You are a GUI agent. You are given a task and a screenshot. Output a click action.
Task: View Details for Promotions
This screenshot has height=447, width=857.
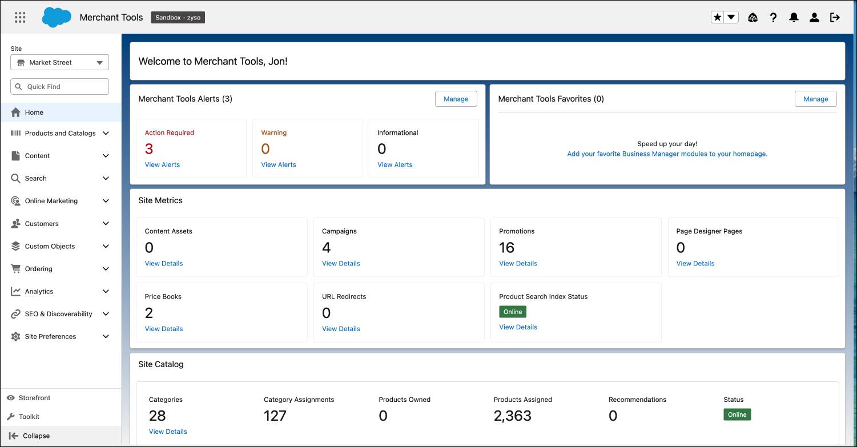click(x=518, y=263)
